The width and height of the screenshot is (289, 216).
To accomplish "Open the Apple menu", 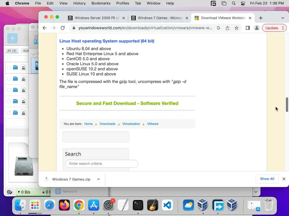I will click(x=7, y=3).
